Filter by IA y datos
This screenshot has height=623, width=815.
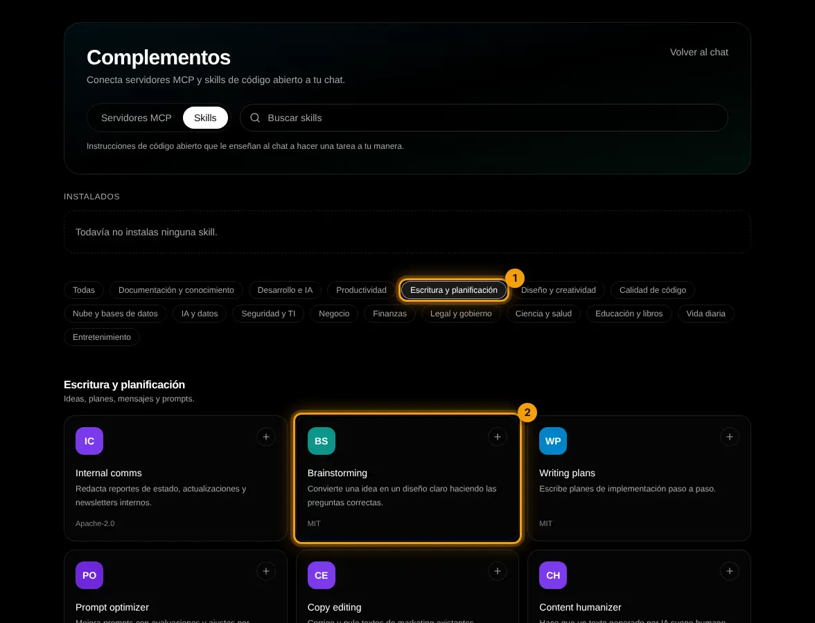[x=200, y=314]
